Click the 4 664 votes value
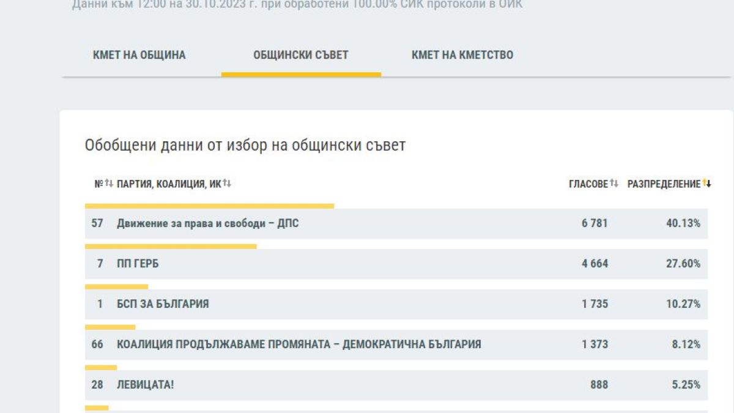 tap(595, 264)
